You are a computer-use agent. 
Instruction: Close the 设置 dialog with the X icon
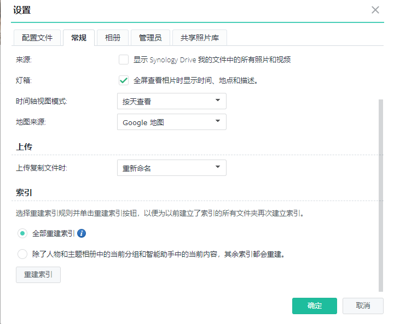pos(375,10)
